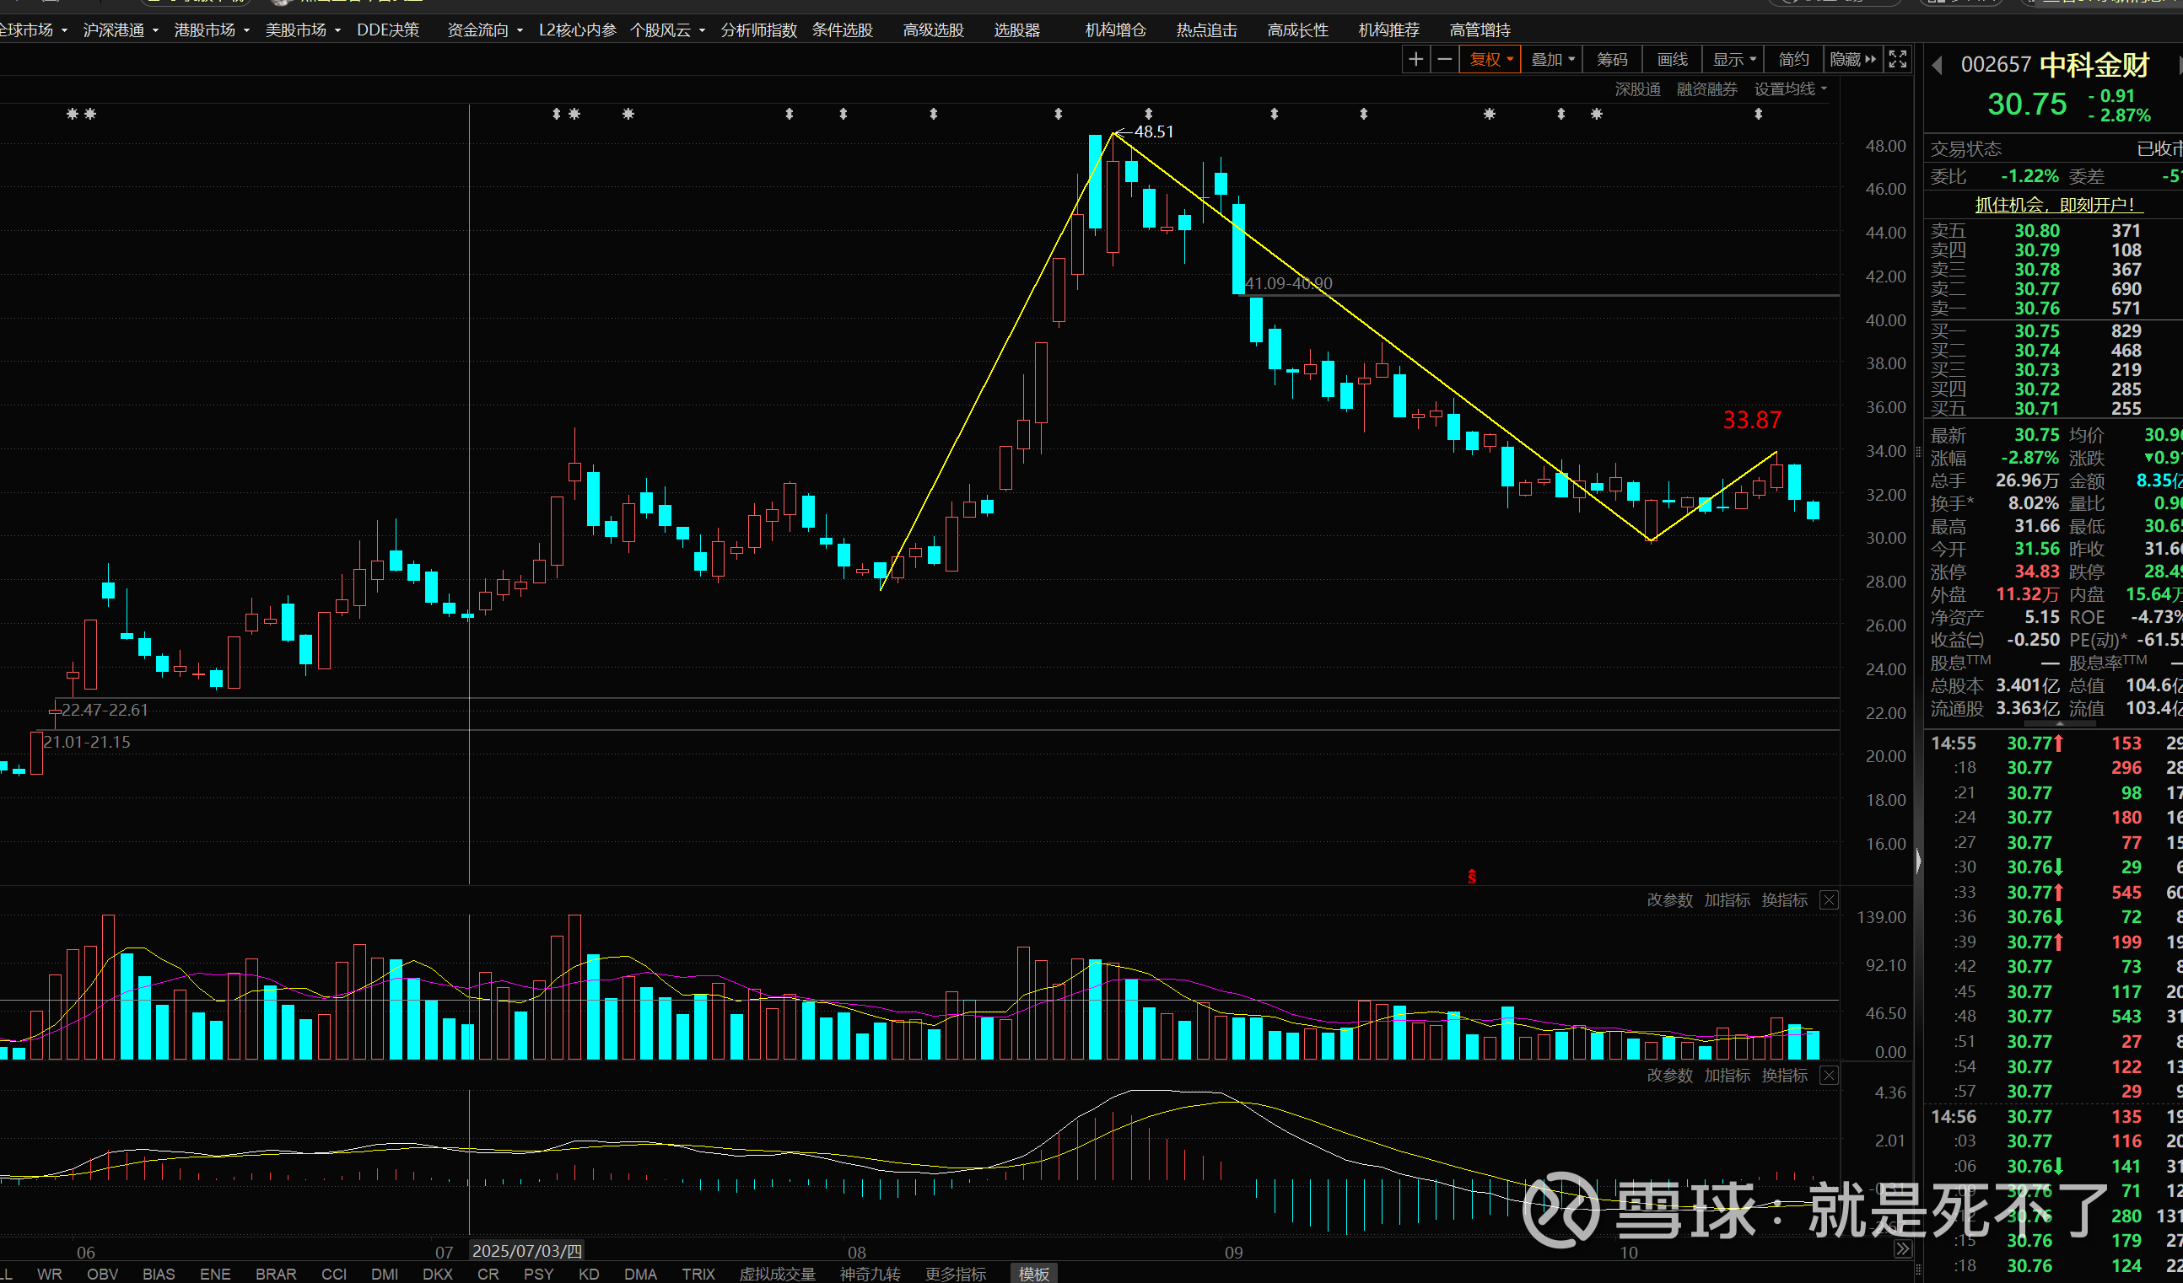
Task: Toggle the 筹码 chip distribution view
Action: pyautogui.click(x=1611, y=59)
